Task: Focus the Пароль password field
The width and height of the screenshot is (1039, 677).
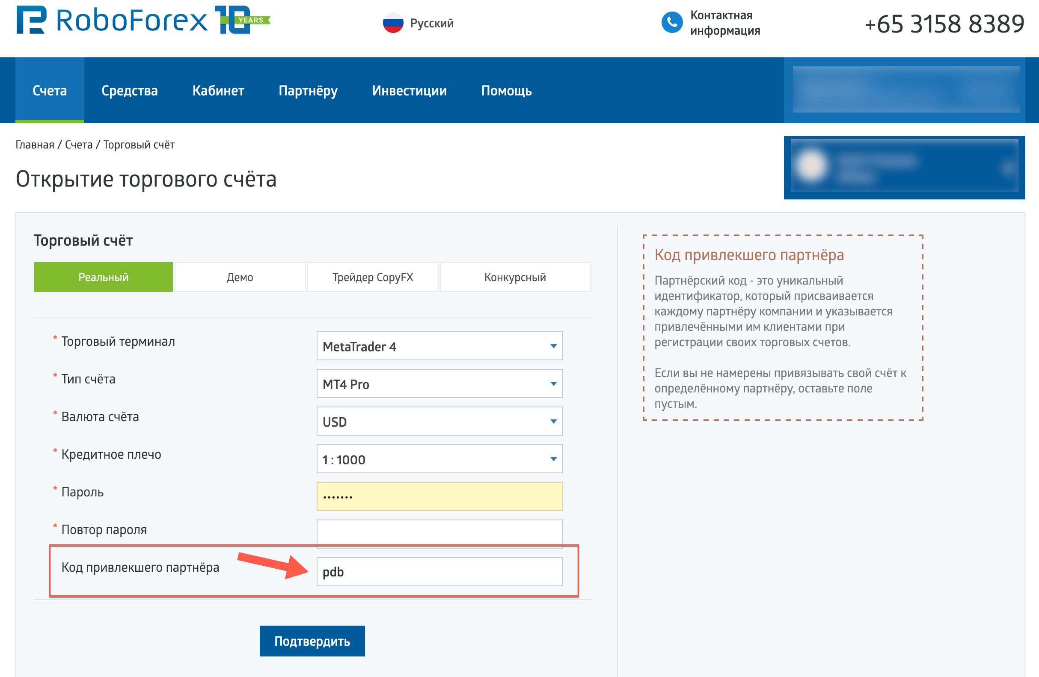Action: [x=439, y=497]
